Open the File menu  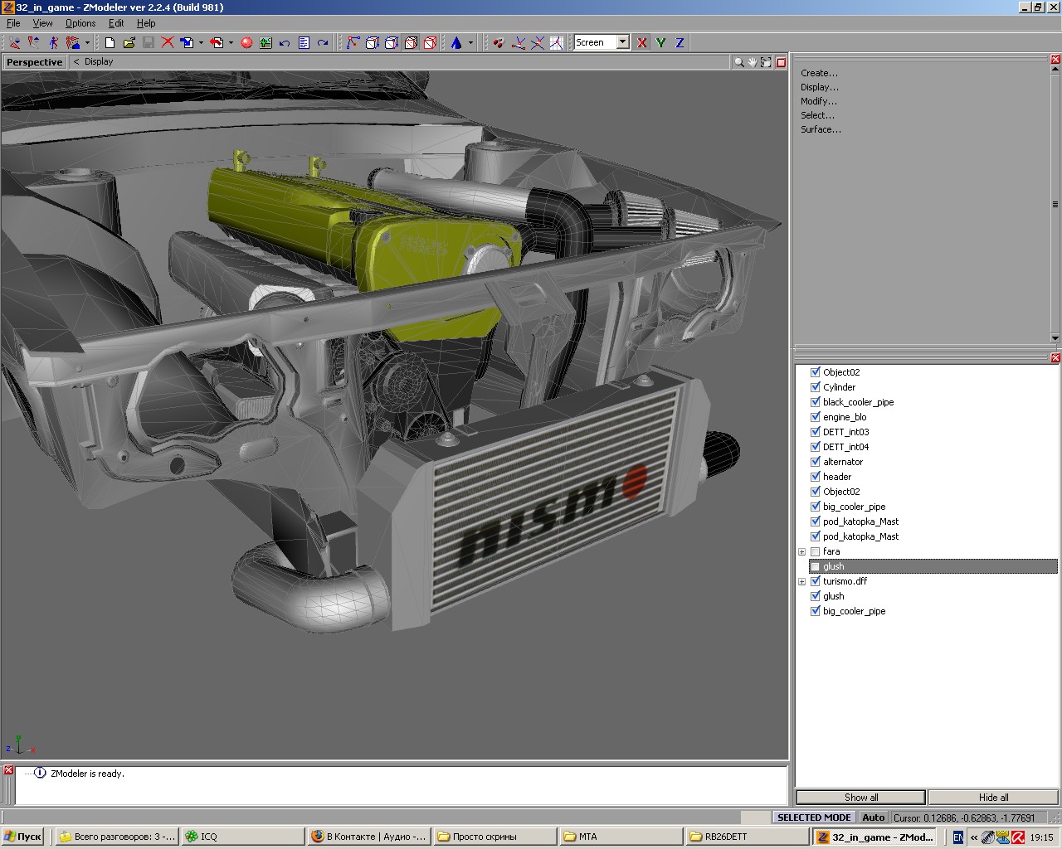pos(13,23)
